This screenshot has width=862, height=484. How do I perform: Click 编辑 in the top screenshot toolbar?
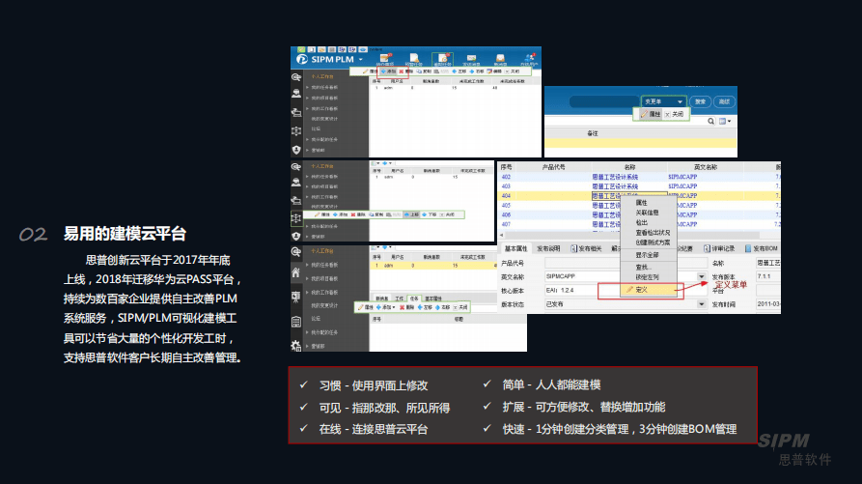[x=495, y=71]
